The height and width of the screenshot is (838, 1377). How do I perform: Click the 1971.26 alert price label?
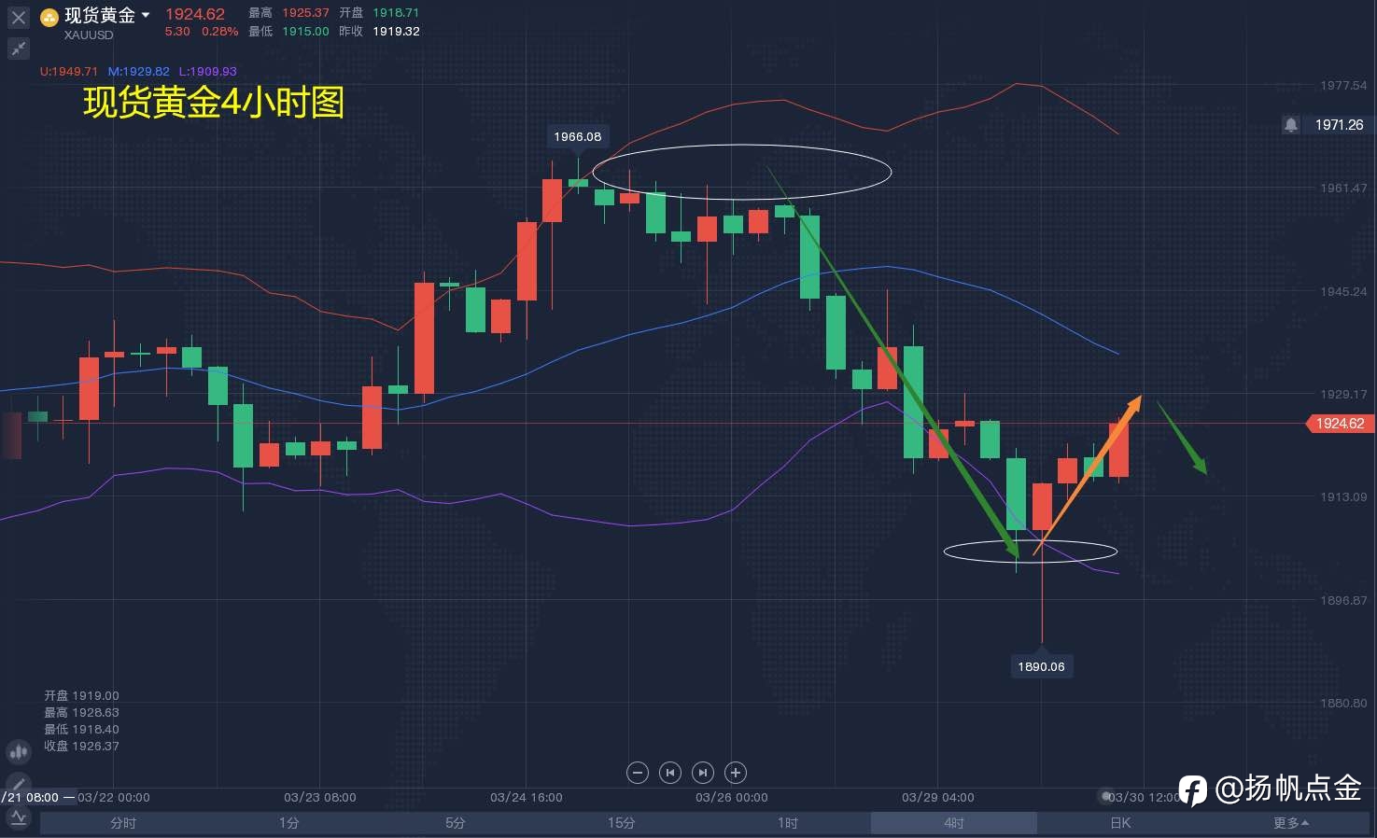coord(1339,124)
